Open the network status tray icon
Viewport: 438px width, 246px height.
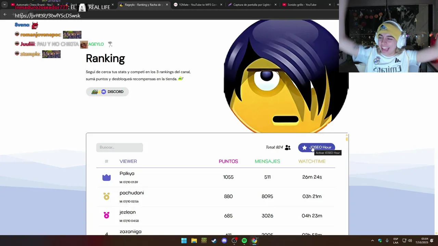click(x=404, y=241)
